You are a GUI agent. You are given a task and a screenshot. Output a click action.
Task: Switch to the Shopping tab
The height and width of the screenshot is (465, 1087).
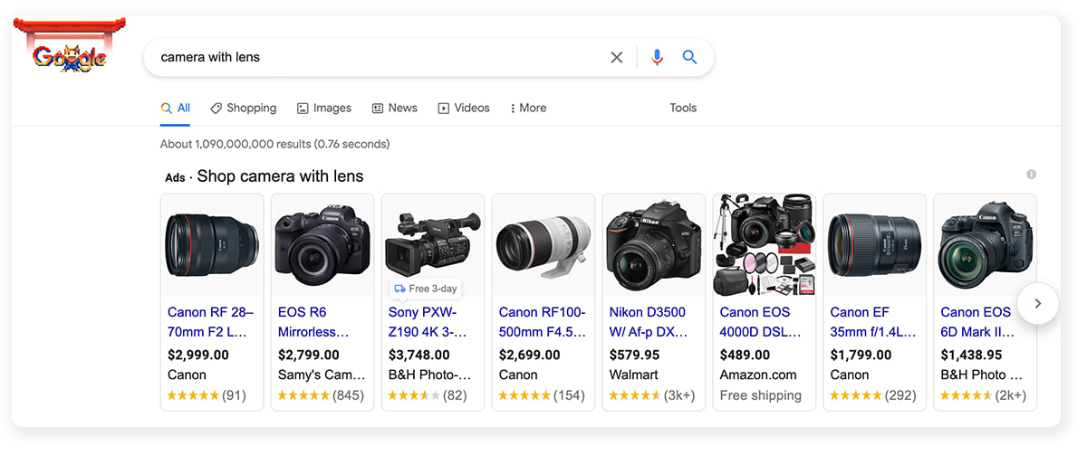pos(244,108)
